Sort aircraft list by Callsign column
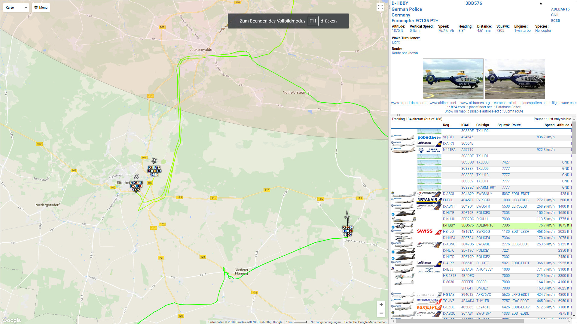Image resolution: width=577 pixels, height=324 pixels. 483,125
